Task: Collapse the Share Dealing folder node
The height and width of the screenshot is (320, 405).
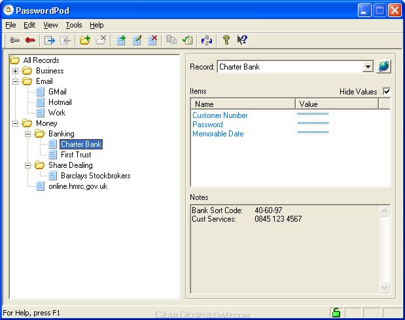Action: [x=27, y=165]
